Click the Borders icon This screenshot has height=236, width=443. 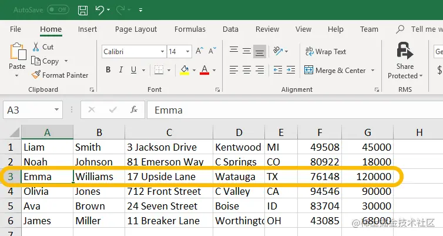[x=159, y=69]
